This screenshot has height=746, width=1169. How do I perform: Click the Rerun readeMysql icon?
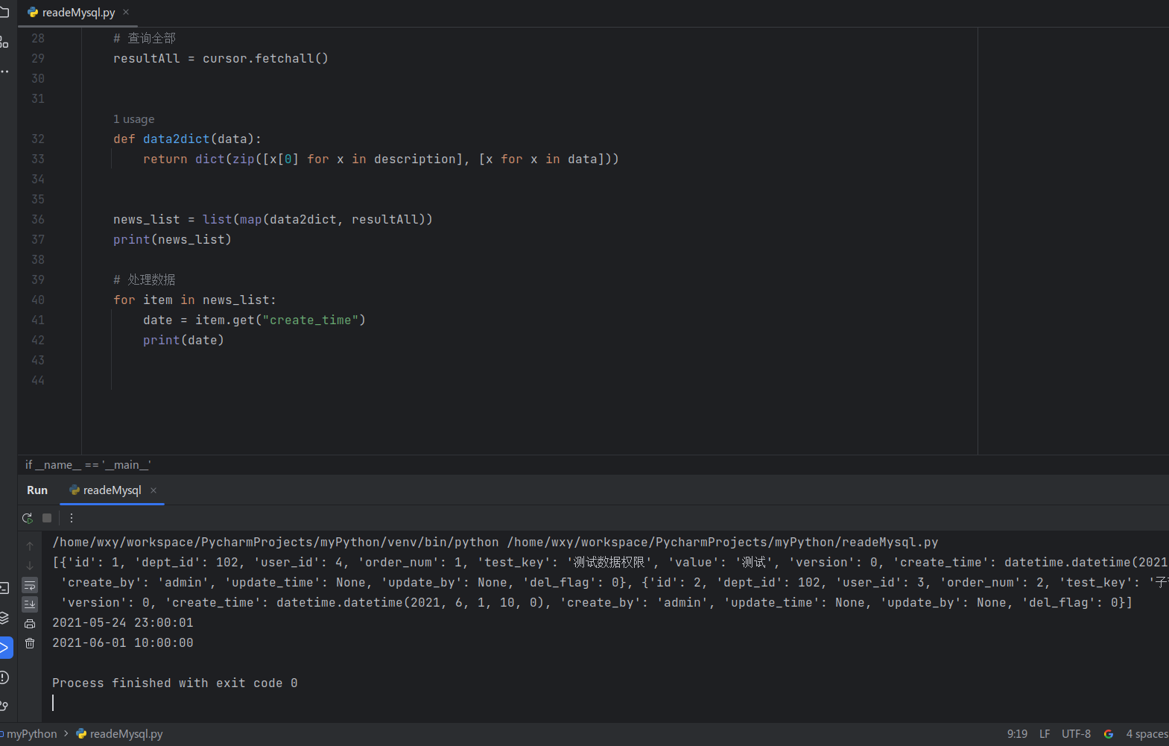[28, 518]
